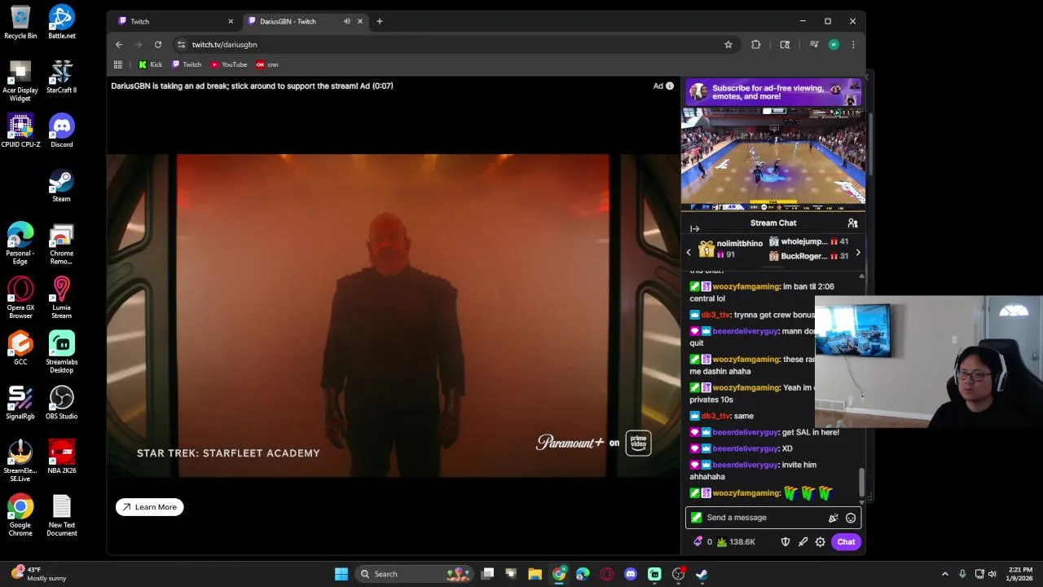The image size is (1043, 587).
Task: Open Opera GX Browser shortcut
Action: click(20, 298)
